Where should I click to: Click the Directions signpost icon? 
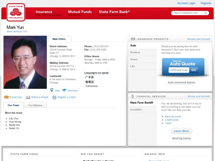[64, 90]
